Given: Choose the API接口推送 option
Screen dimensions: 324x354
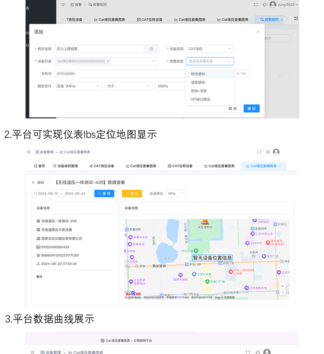Looking at the screenshot, I should tap(200, 99).
